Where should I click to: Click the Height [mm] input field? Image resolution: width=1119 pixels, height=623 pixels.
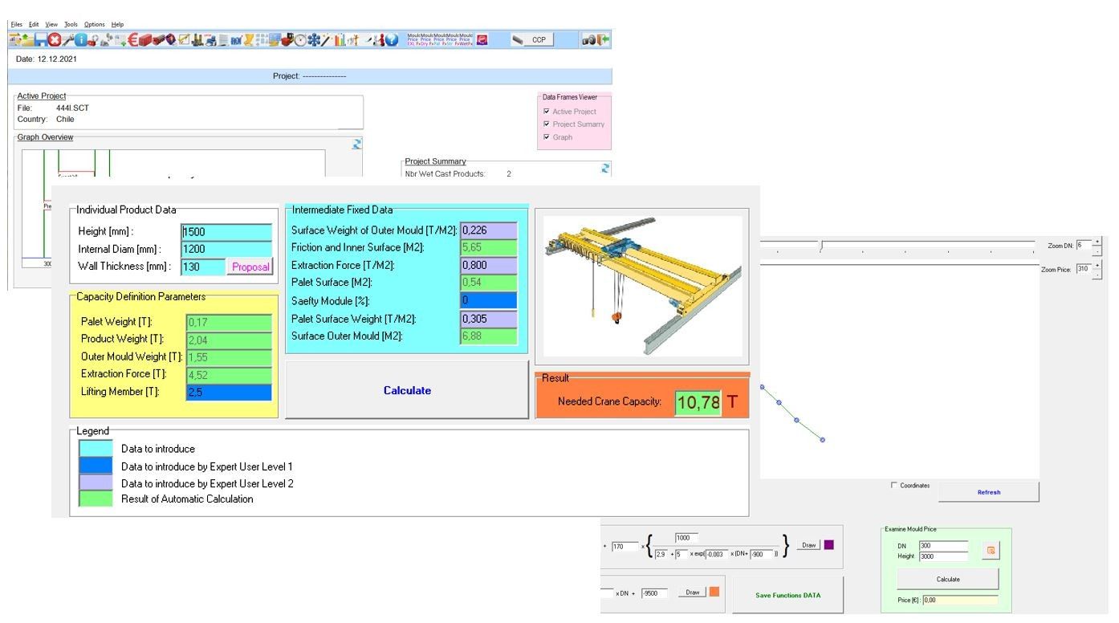227,232
